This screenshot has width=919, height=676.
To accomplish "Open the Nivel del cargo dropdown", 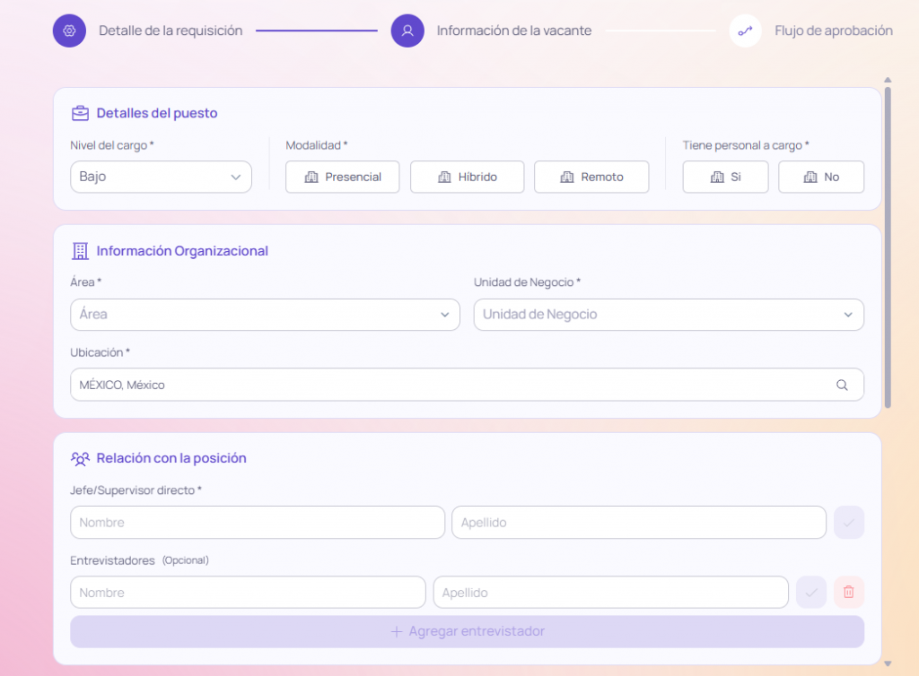I will tap(161, 177).
